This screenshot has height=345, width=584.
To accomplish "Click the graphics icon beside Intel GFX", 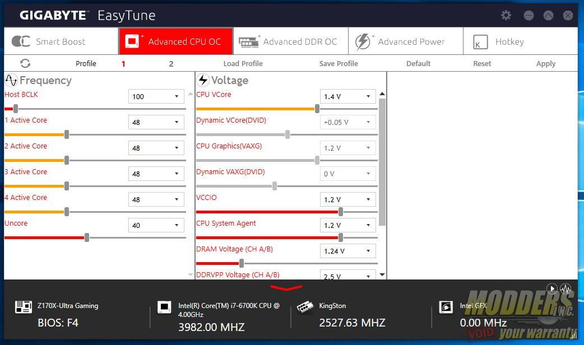I will pyautogui.click(x=446, y=307).
